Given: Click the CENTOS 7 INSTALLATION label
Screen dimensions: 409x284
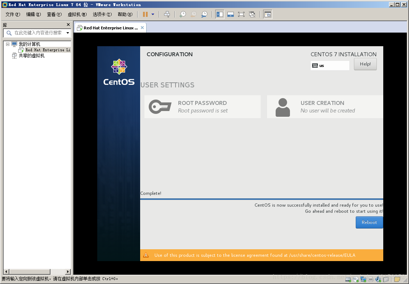Looking at the screenshot, I should click(x=344, y=54).
